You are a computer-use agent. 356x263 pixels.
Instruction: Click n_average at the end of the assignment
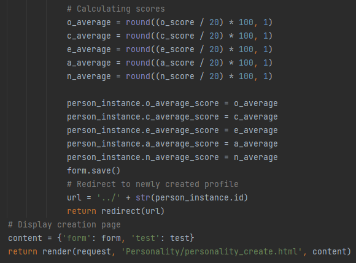coord(256,158)
